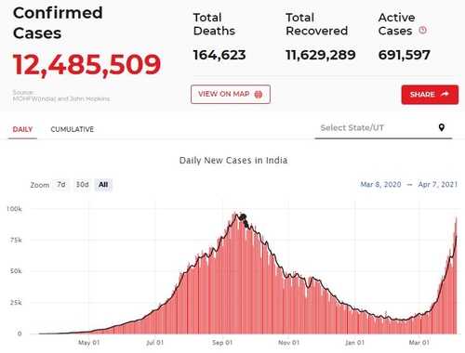Click the Nov 01 axis label
Image resolution: width=465 pixels, height=353 pixels.
[288, 343]
